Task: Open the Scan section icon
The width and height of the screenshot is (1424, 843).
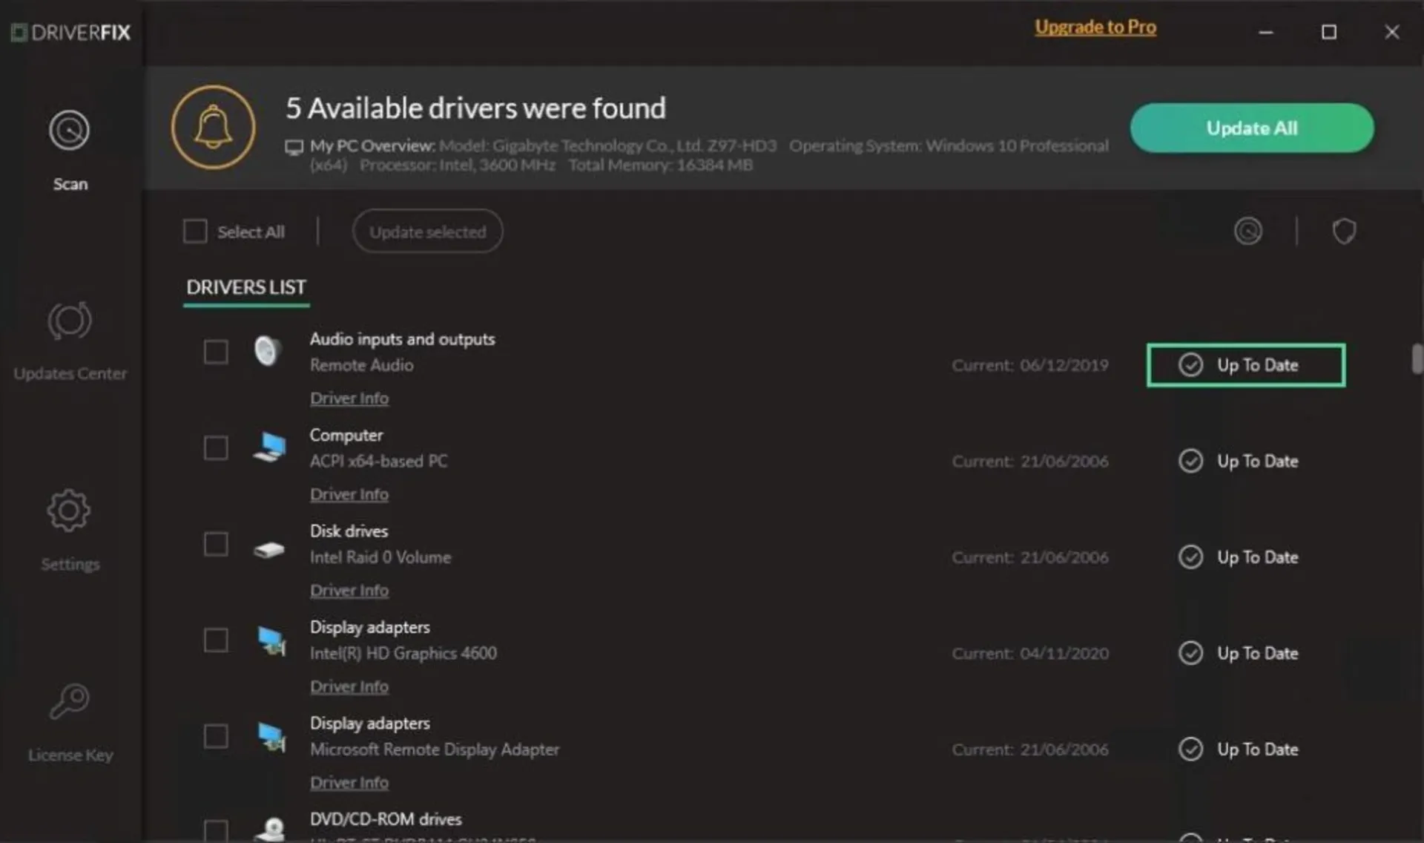Action: click(x=70, y=130)
